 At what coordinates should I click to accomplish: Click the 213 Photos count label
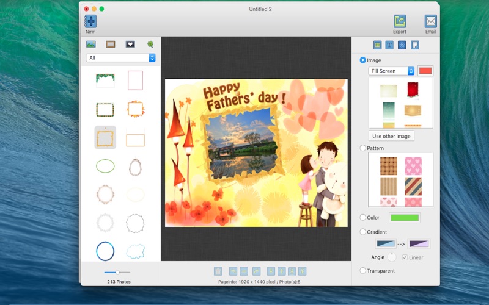[x=119, y=282]
